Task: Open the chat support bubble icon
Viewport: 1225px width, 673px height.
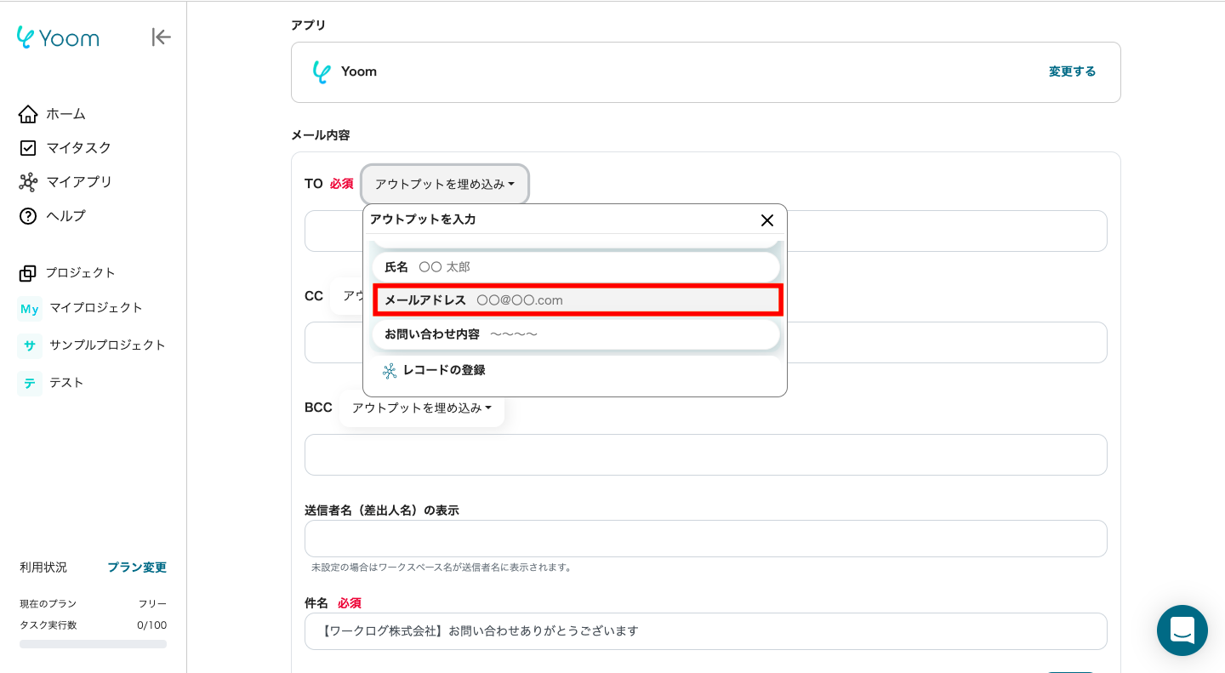Action: click(1182, 630)
